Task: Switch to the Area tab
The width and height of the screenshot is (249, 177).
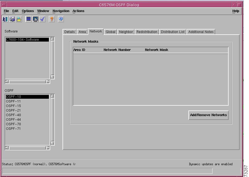Action: (x=82, y=32)
